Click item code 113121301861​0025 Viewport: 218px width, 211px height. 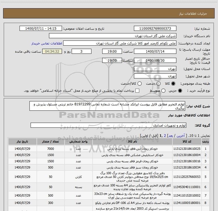(x=187, y=149)
